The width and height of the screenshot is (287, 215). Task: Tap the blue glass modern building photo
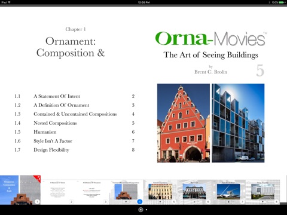tap(238, 123)
